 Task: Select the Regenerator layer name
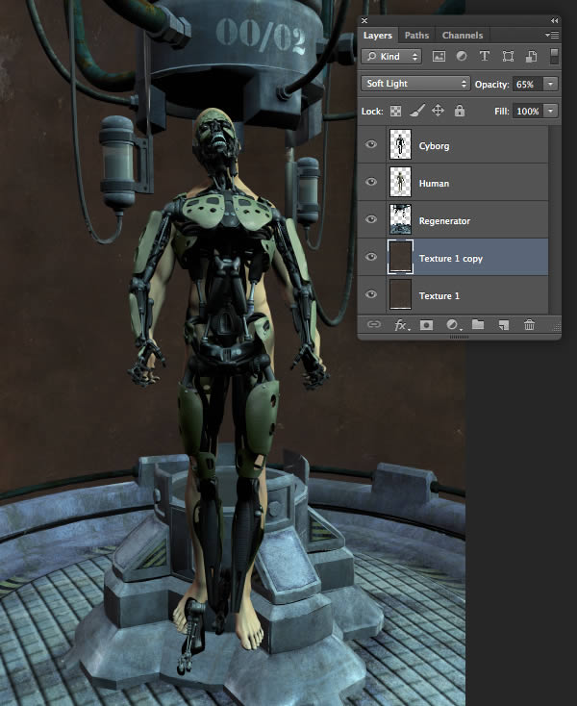(x=444, y=221)
